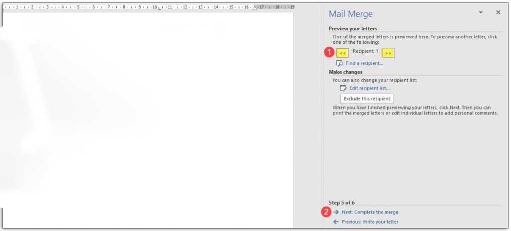Click the right arrow icon beside Complete the merge

[x=336, y=212]
